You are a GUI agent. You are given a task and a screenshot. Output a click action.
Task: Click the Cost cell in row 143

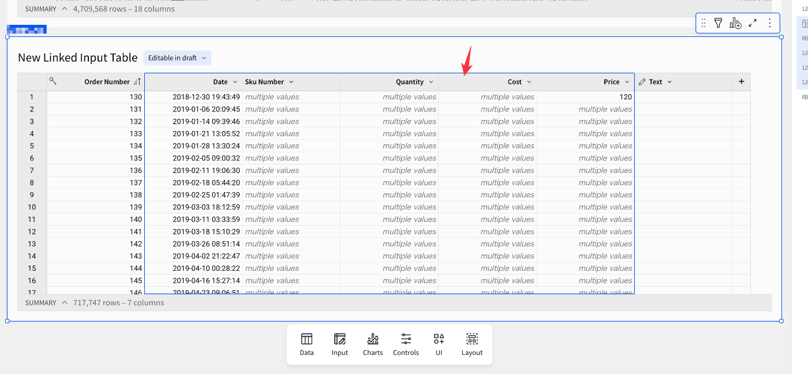click(488, 256)
